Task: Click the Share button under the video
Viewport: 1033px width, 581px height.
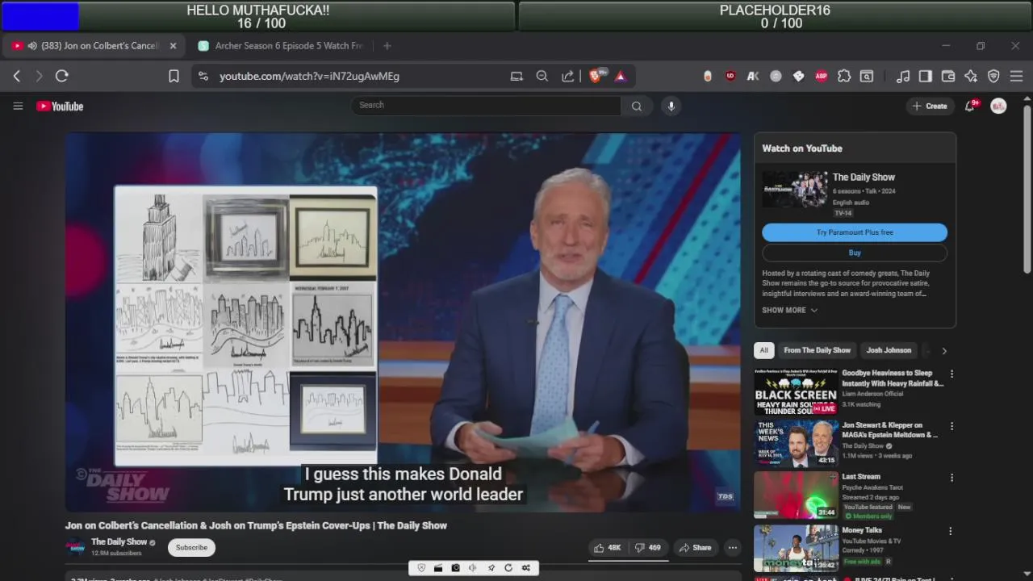Action: click(695, 548)
